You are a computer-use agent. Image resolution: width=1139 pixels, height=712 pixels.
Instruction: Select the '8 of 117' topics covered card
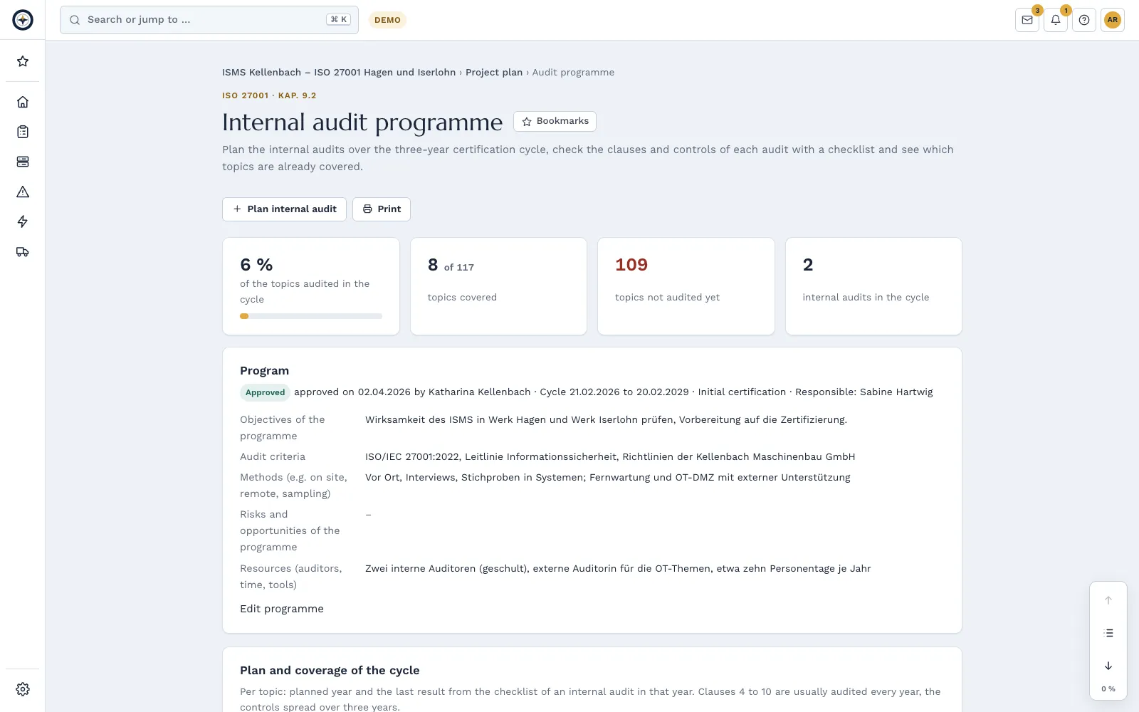coord(498,286)
